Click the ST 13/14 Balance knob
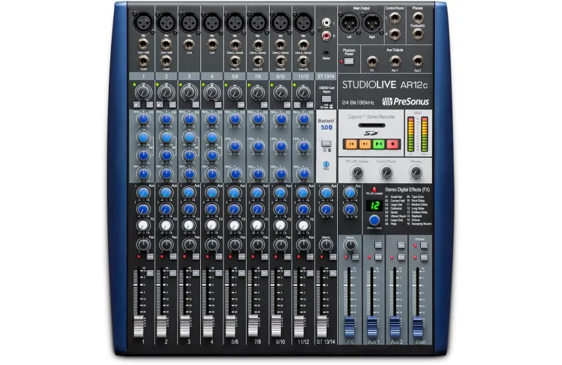 326,245
